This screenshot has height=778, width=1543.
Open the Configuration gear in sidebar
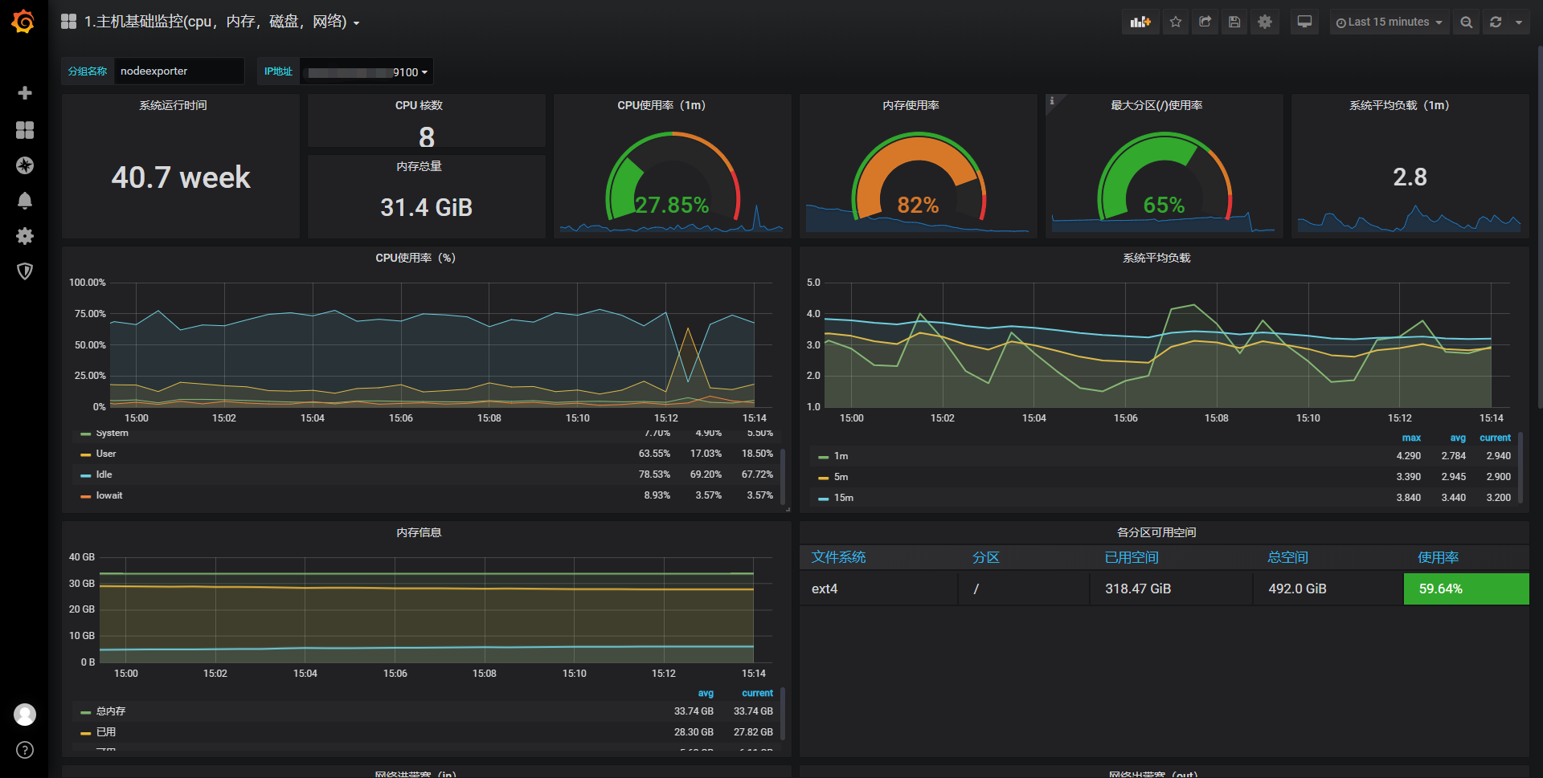[25, 236]
